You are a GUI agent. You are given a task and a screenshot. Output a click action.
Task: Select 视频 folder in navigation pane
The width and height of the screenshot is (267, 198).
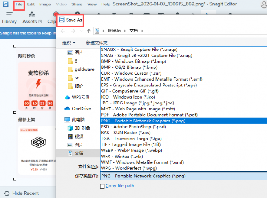tap(75, 137)
